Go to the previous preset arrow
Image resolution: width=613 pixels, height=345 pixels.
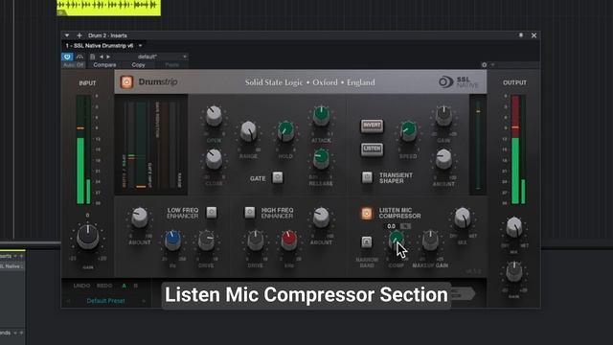point(102,57)
